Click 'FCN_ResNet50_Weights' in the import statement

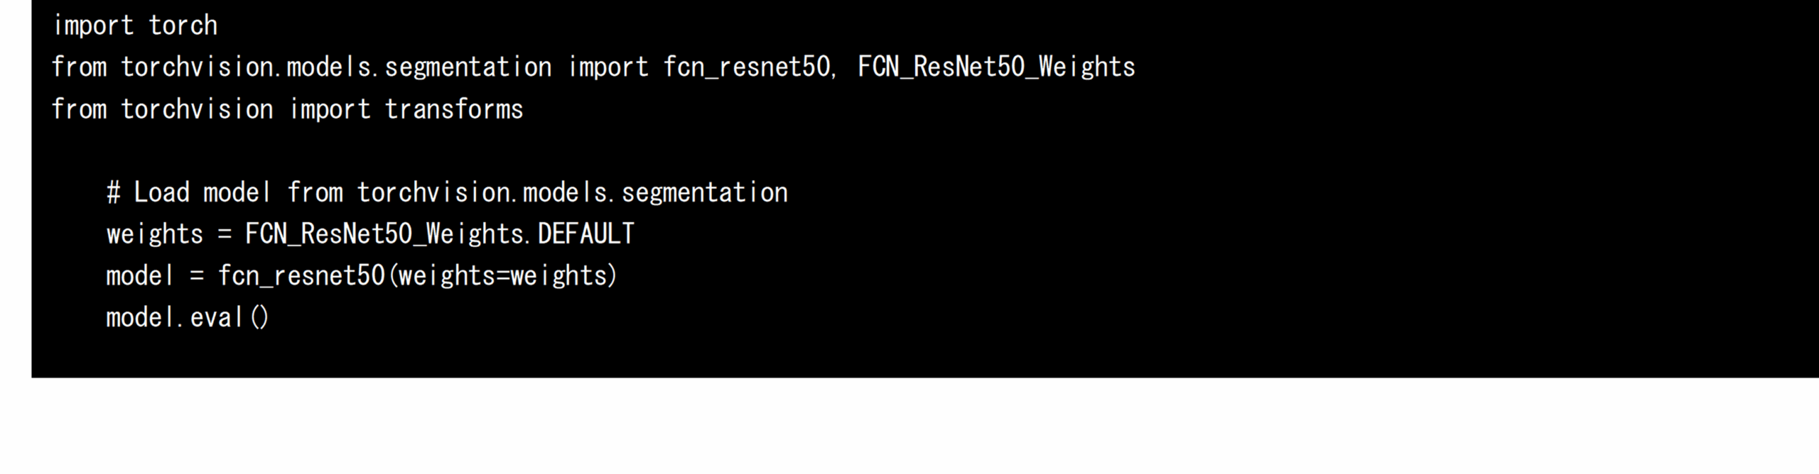[x=996, y=67]
